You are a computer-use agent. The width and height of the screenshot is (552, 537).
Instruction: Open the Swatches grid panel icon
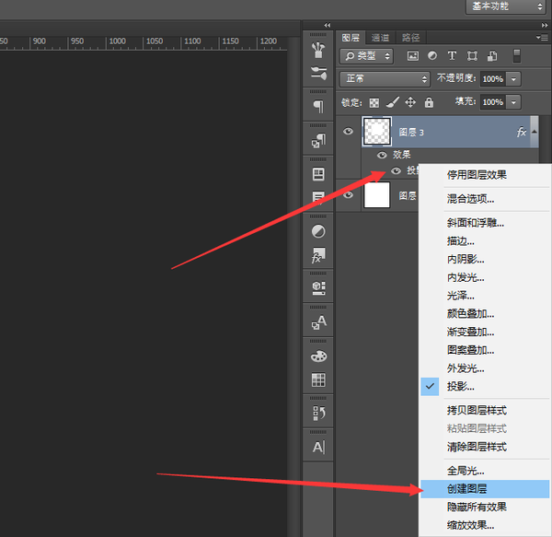coord(318,379)
